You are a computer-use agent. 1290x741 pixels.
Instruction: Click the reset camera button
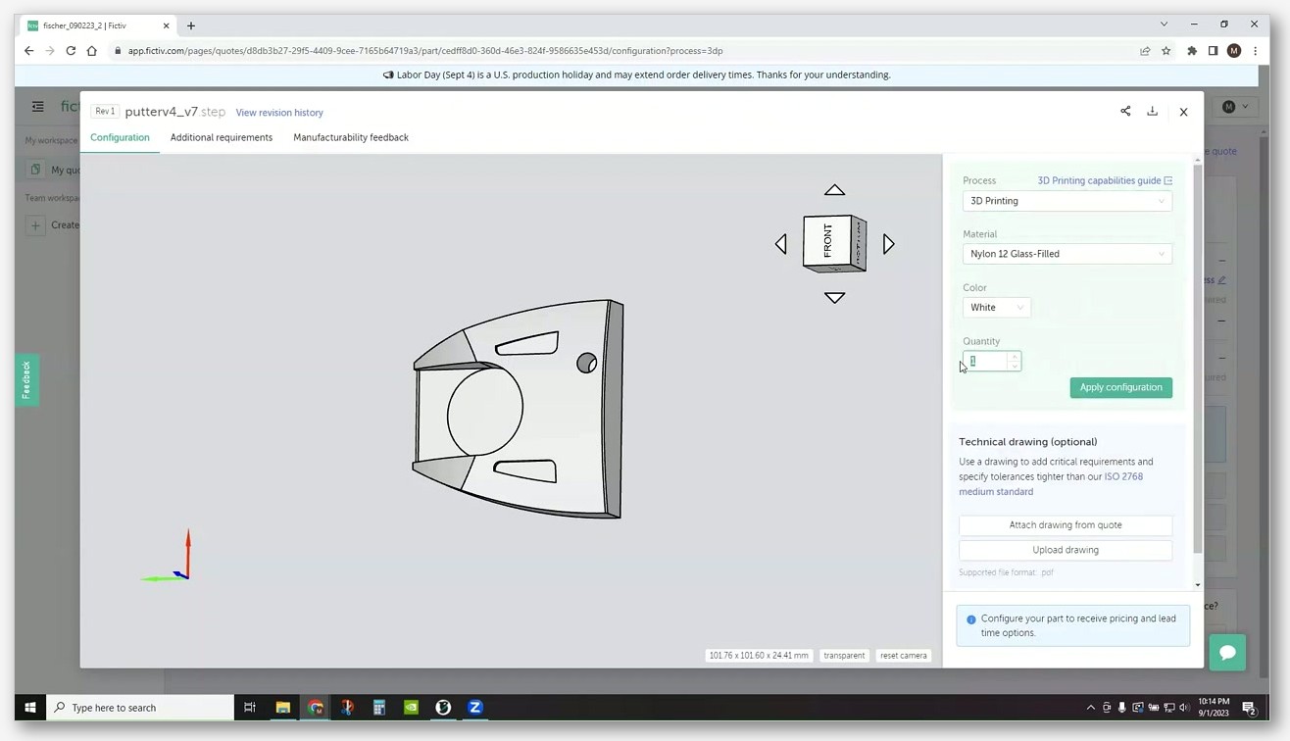(903, 656)
